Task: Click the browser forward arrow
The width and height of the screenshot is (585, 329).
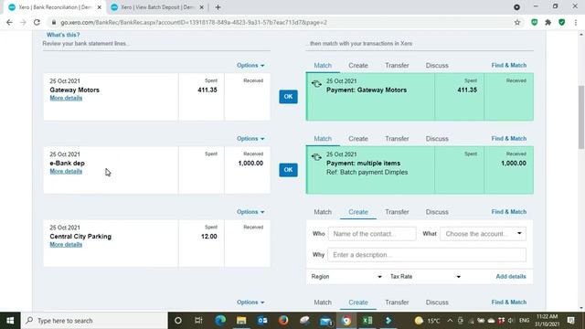Action: click(x=23, y=22)
